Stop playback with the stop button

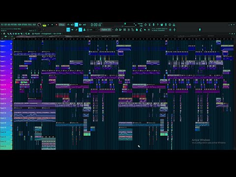(52, 25)
